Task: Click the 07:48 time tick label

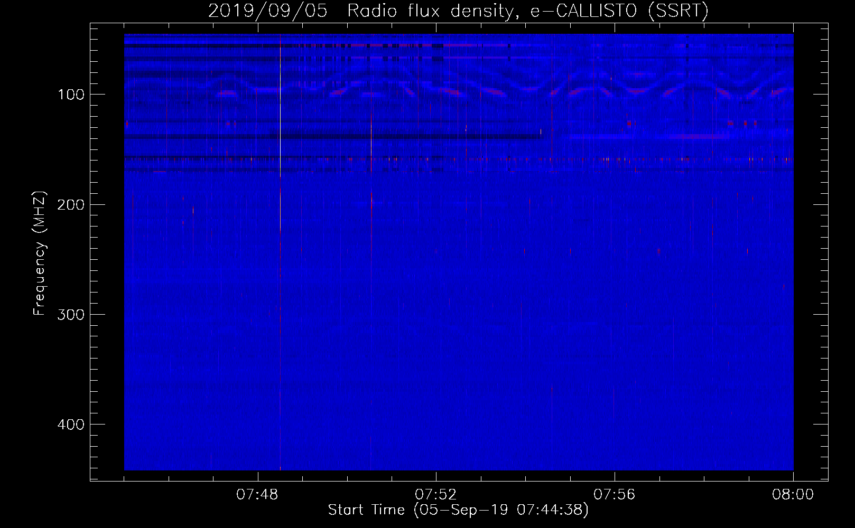Action: point(257,495)
